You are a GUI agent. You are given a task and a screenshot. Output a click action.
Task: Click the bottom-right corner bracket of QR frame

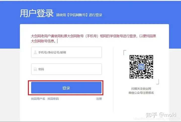click(158, 82)
